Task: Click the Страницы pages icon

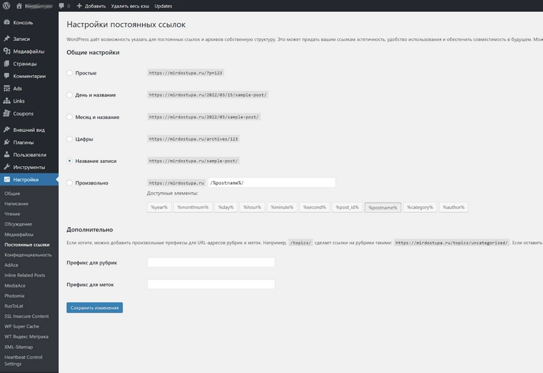Action: click(x=7, y=63)
